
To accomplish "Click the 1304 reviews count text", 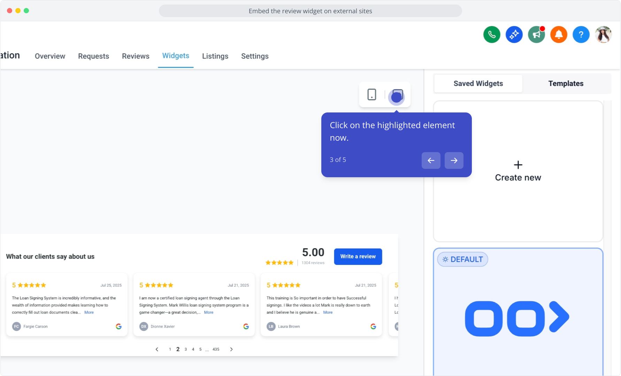I will pyautogui.click(x=313, y=263).
